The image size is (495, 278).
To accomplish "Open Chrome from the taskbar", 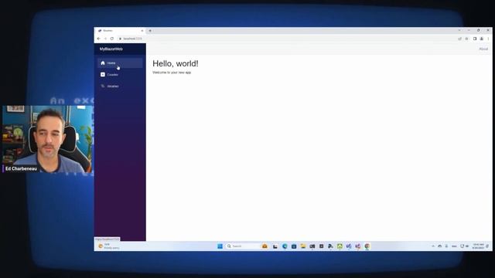I will 367,246.
